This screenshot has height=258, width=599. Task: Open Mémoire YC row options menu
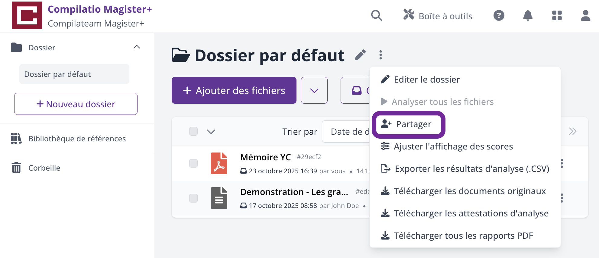(x=562, y=163)
